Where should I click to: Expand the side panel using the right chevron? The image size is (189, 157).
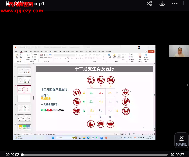pos(188,85)
